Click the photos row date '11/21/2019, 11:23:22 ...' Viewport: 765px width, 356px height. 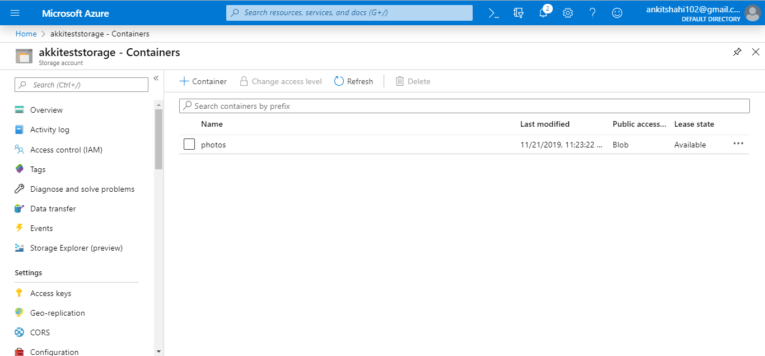(562, 145)
